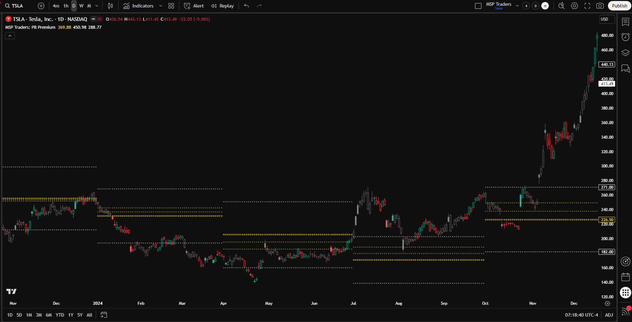Open the Alerts alarm clock sidebar panel
632x322 pixels.
pyautogui.click(x=626, y=37)
